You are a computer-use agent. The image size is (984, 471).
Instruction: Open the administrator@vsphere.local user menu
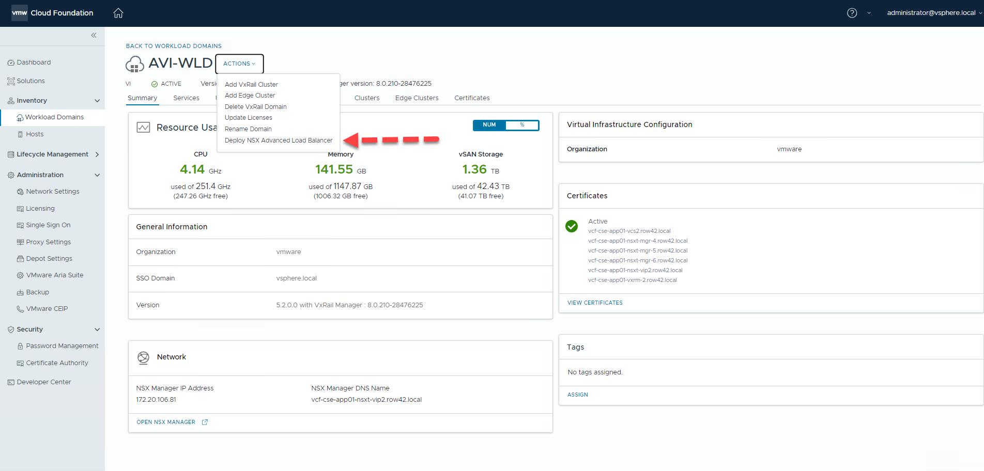[934, 13]
